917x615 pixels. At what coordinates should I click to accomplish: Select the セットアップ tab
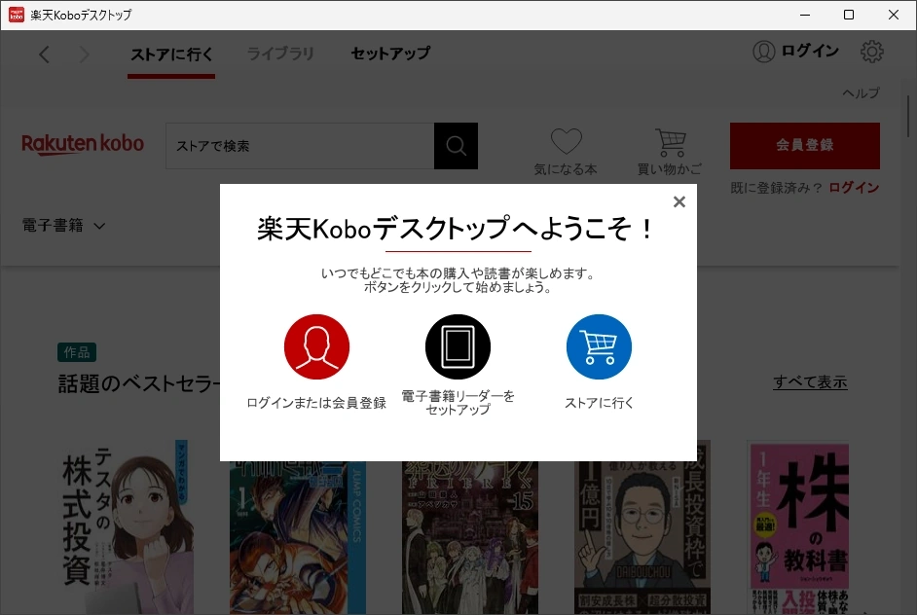click(x=389, y=54)
